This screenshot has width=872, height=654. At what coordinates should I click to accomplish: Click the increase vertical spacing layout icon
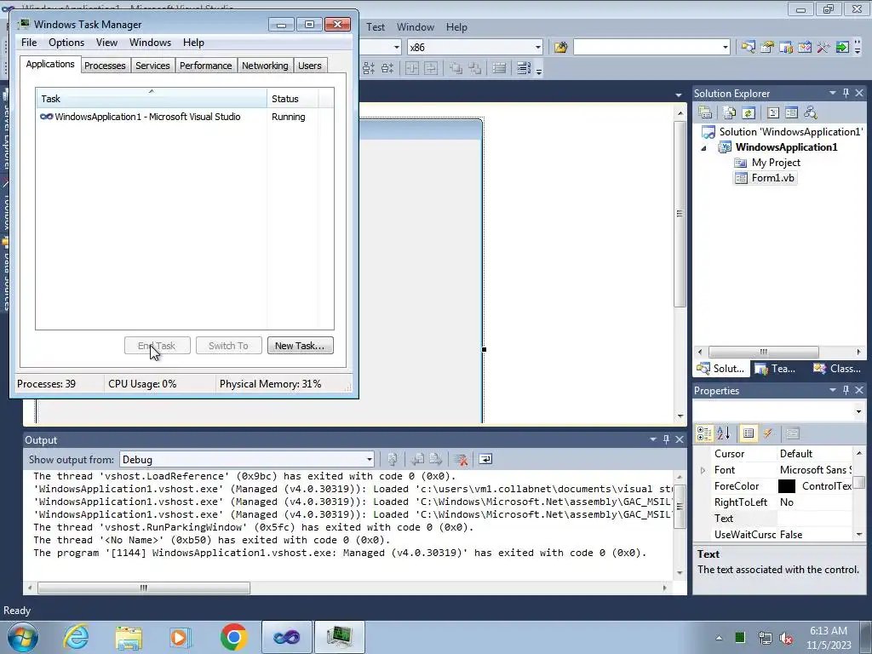[370, 68]
